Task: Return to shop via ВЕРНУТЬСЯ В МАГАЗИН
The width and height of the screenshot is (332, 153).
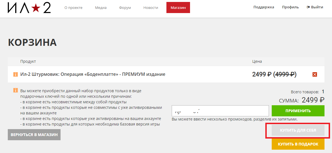Action: click(x=34, y=135)
